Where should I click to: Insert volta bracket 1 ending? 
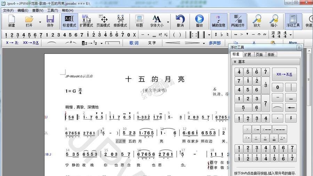113,43
